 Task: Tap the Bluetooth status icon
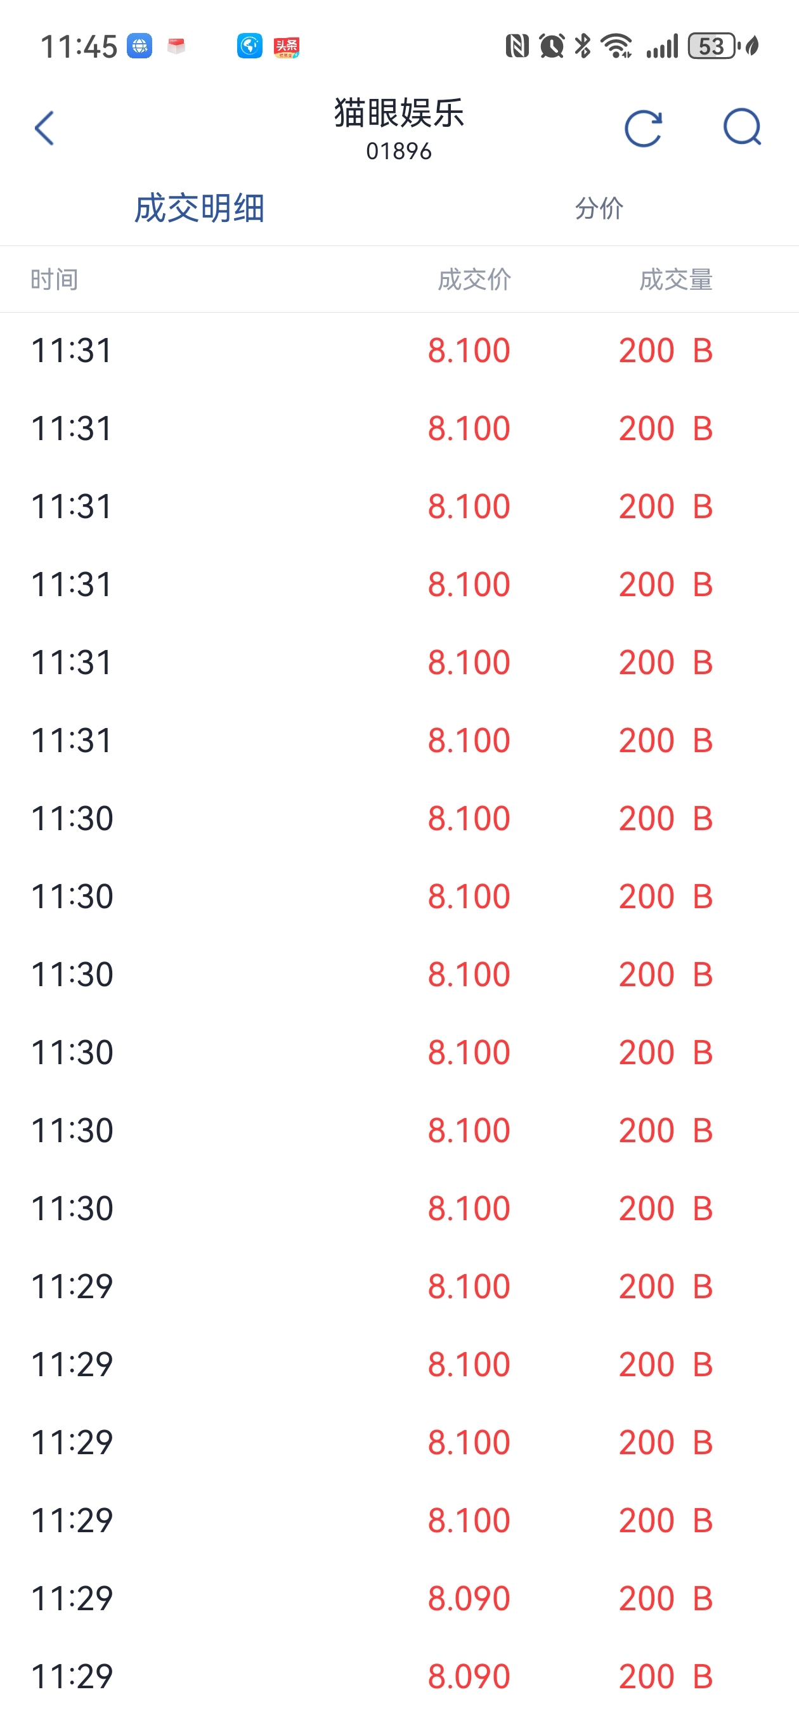click(583, 46)
